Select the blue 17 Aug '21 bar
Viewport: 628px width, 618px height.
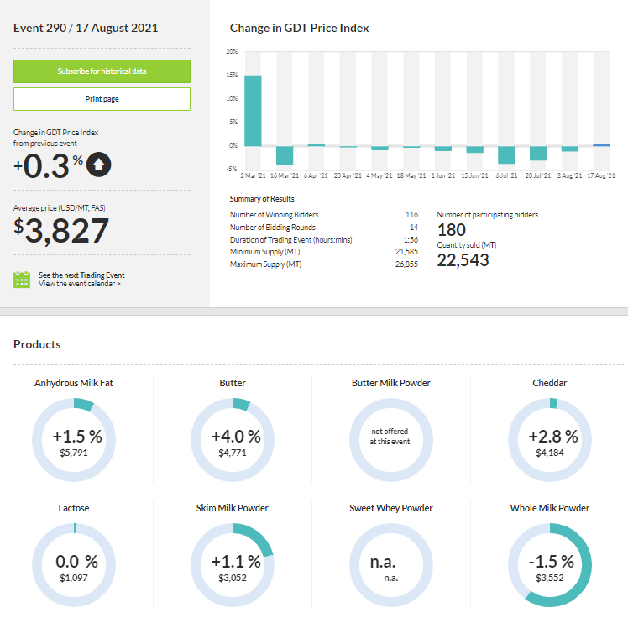pyautogui.click(x=601, y=145)
